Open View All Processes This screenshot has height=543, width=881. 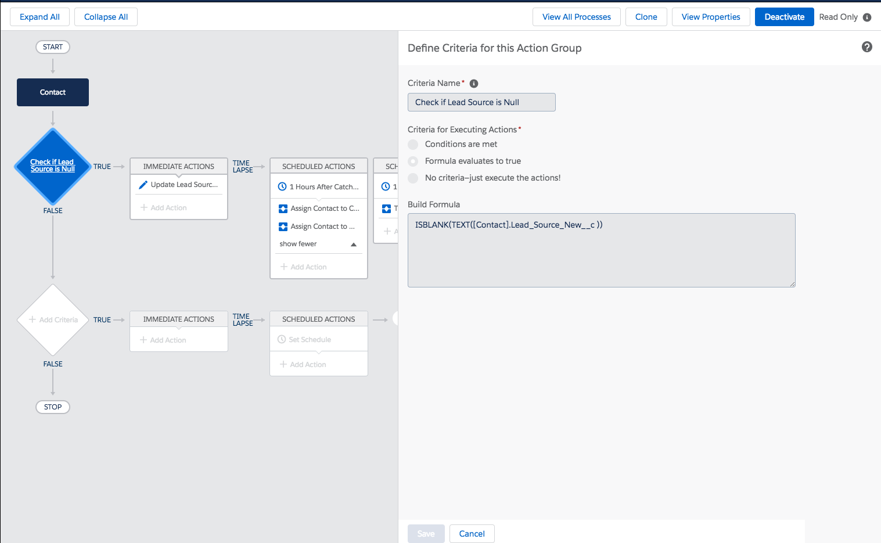tap(576, 17)
